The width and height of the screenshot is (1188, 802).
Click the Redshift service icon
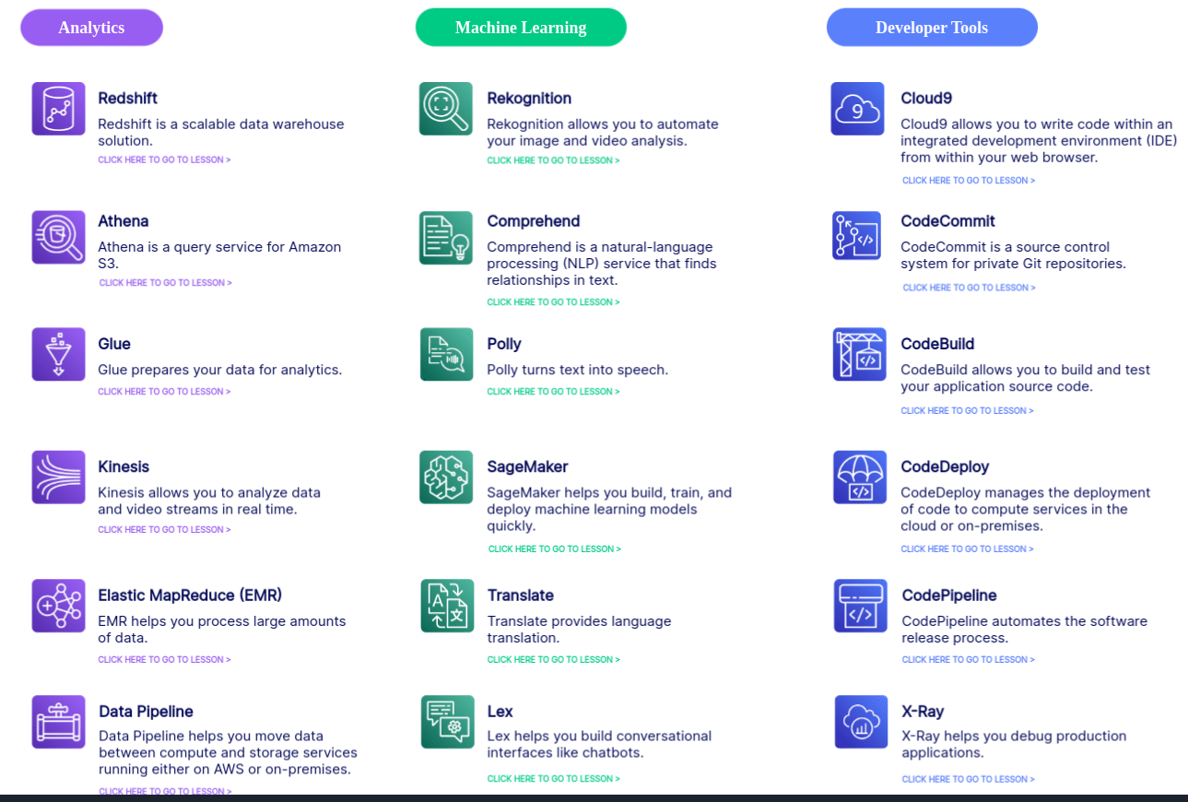58,109
